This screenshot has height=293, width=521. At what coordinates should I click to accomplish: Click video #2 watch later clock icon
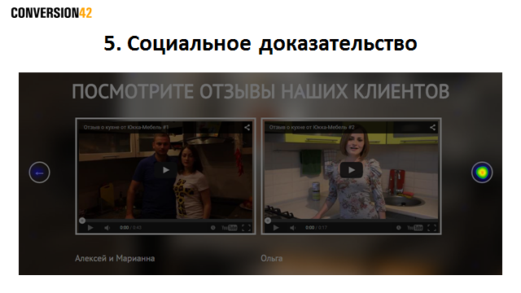(x=398, y=228)
